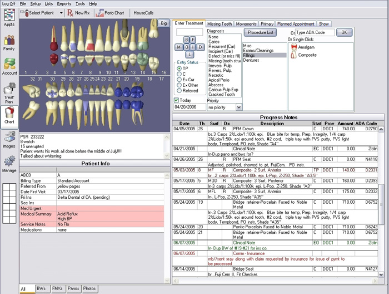Go to the Account module
The height and width of the screenshot is (294, 389).
click(x=9, y=65)
